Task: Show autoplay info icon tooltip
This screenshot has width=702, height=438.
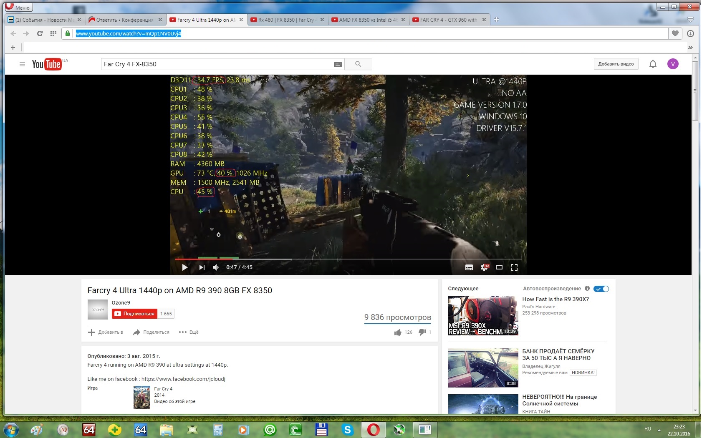Action: [587, 289]
